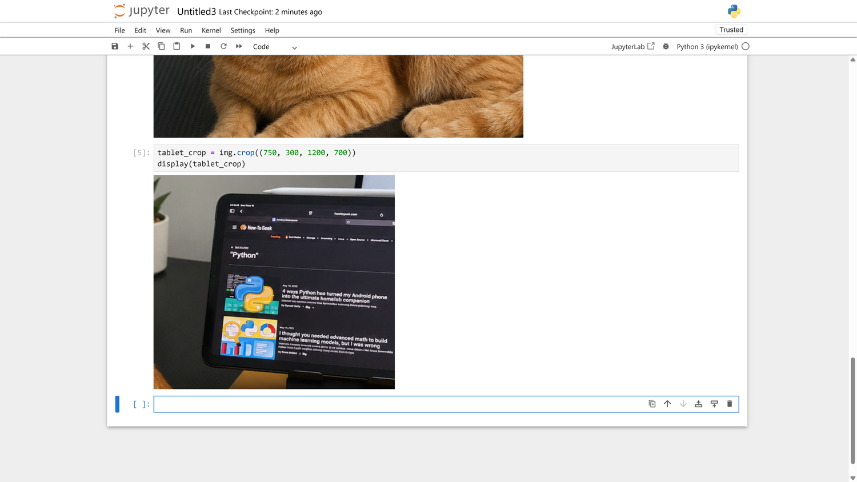Click the scrollbar down arrow
Viewport: 857px width, 482px height.
(853, 478)
